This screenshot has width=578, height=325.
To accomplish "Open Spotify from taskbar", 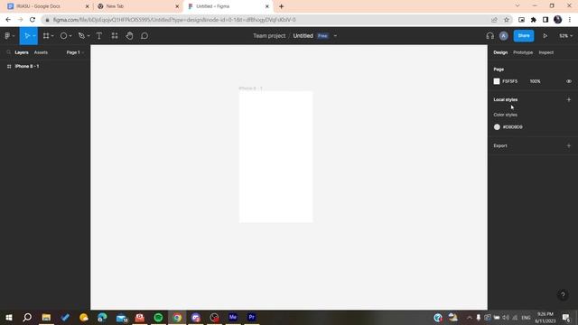I will coord(158,317).
